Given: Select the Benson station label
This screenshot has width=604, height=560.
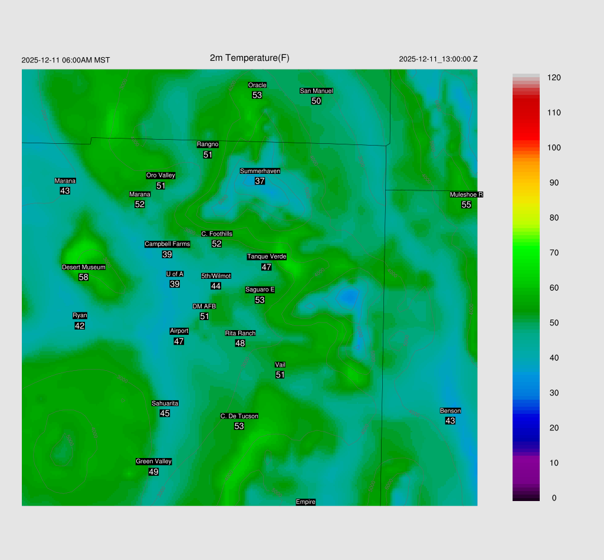Looking at the screenshot, I should click(450, 410).
